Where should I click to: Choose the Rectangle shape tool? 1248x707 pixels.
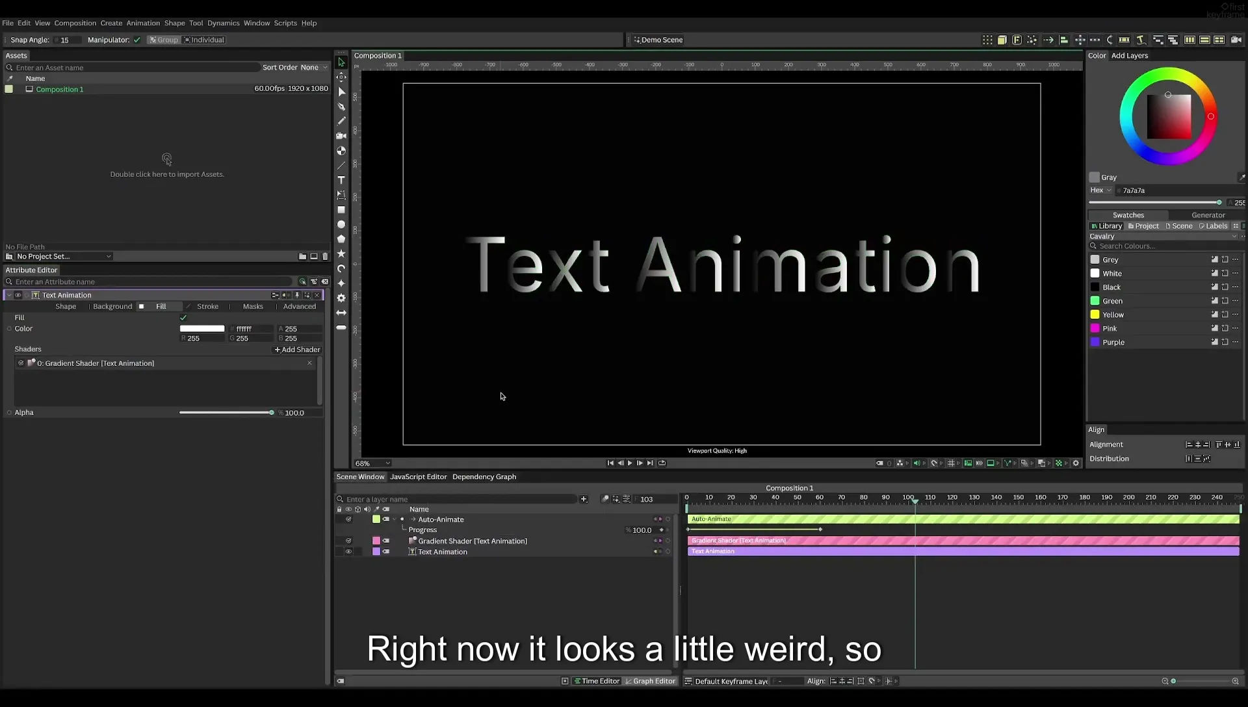pos(341,210)
